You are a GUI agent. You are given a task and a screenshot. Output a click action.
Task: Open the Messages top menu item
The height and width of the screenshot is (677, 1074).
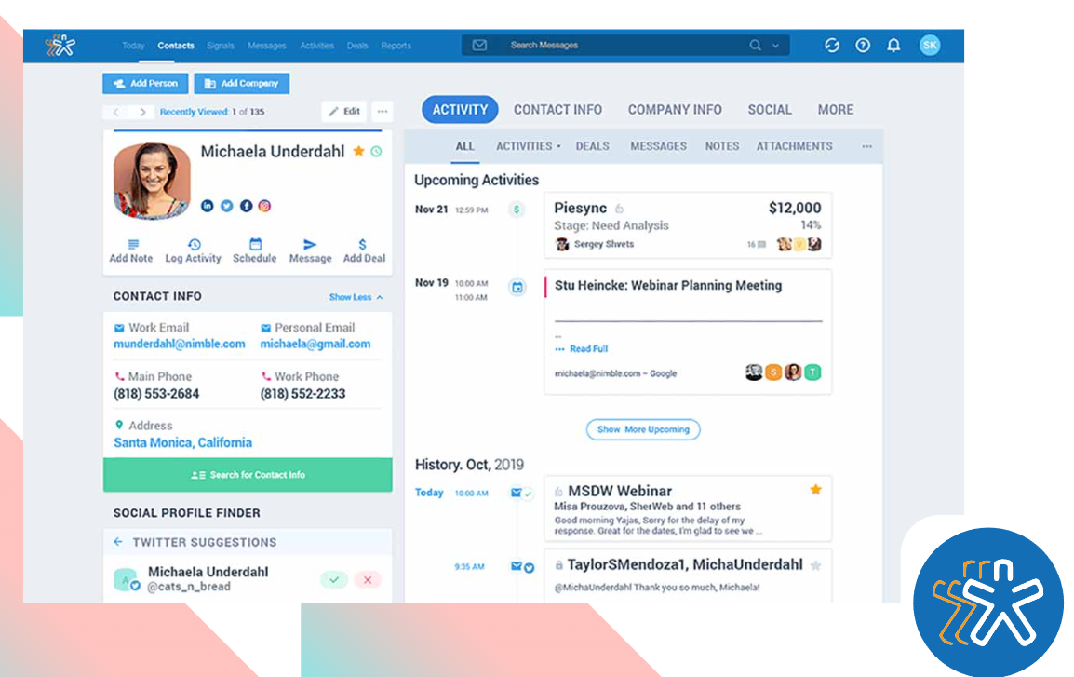click(x=267, y=46)
